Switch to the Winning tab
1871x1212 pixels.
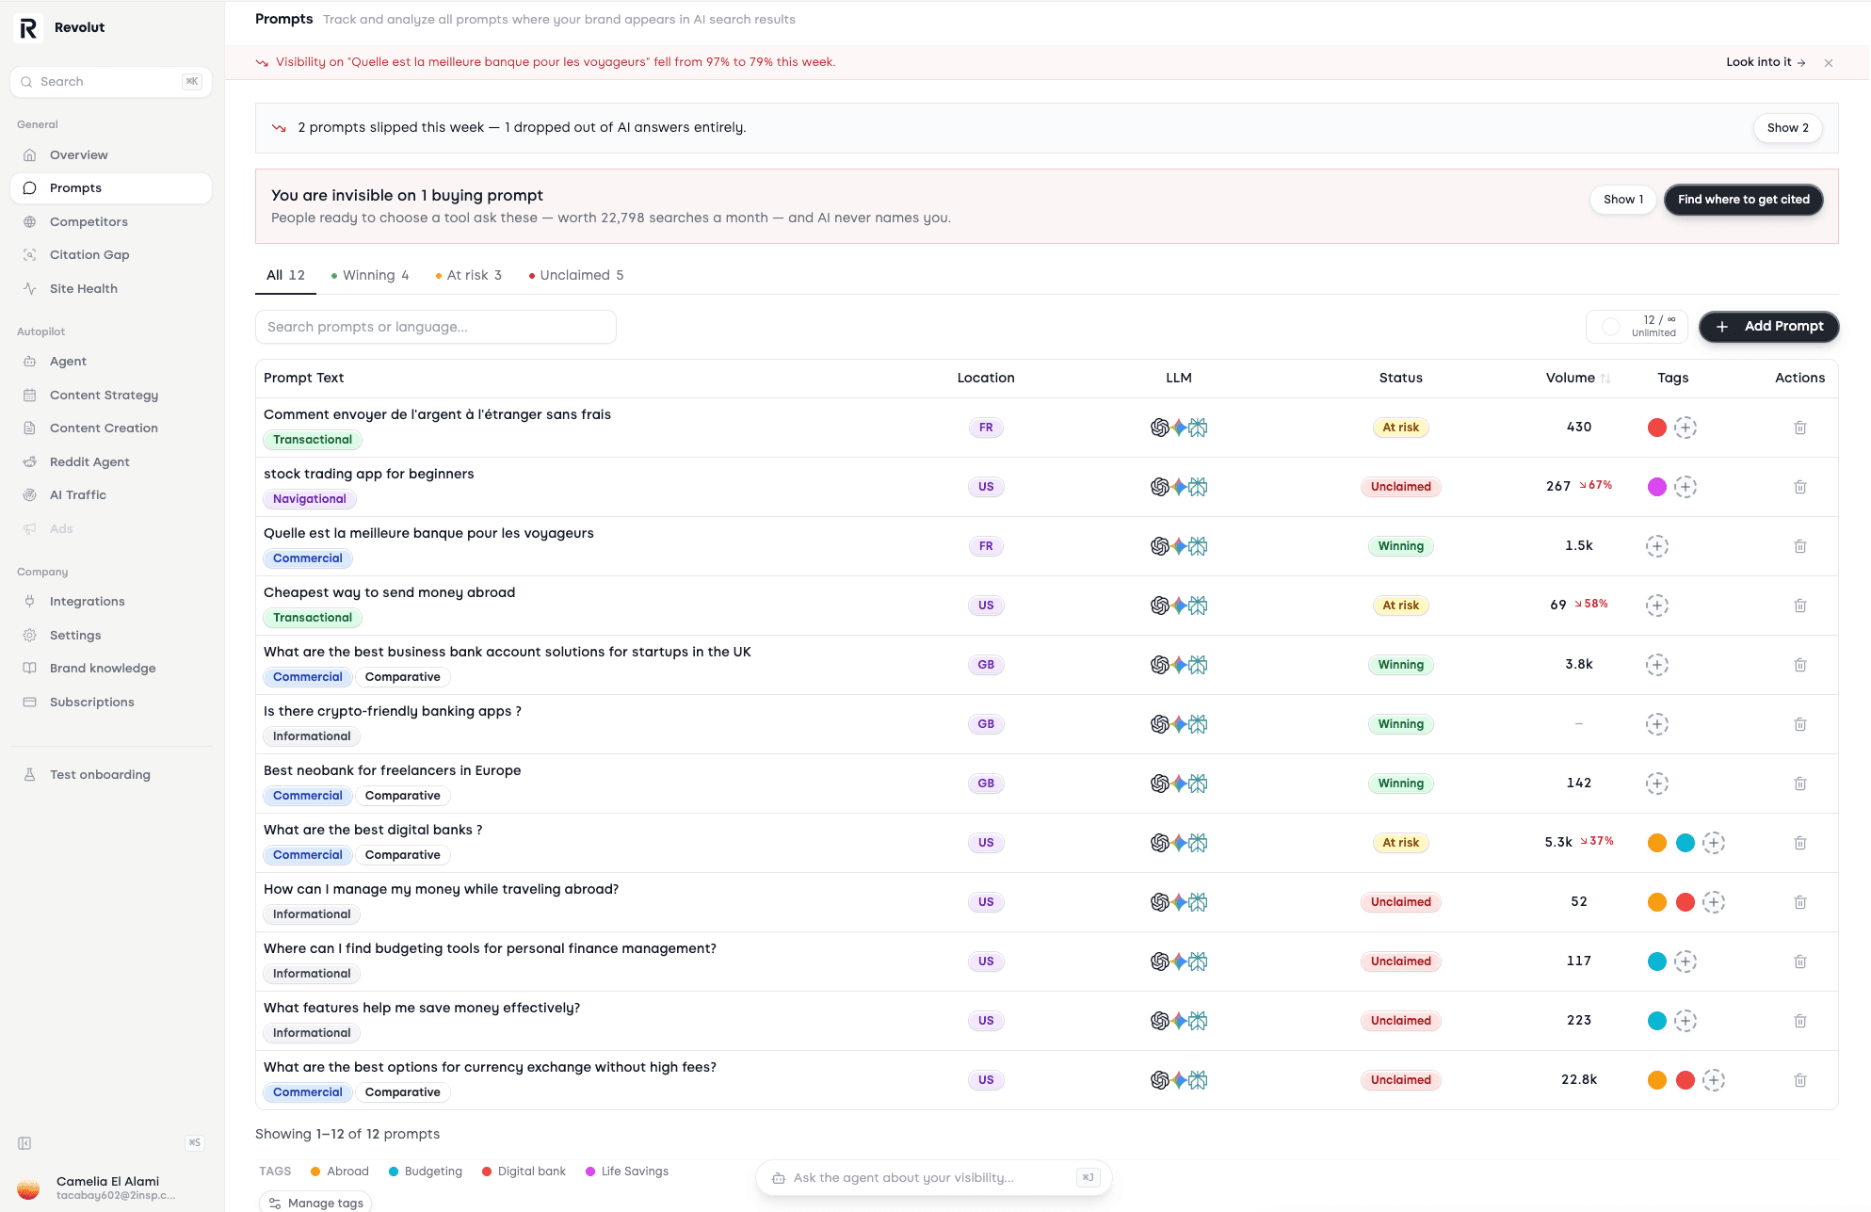(x=370, y=276)
